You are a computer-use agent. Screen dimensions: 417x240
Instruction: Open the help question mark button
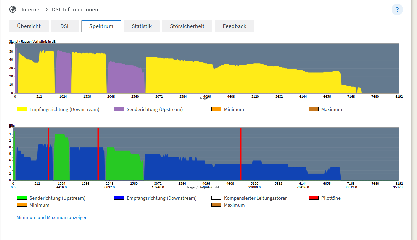pos(397,10)
